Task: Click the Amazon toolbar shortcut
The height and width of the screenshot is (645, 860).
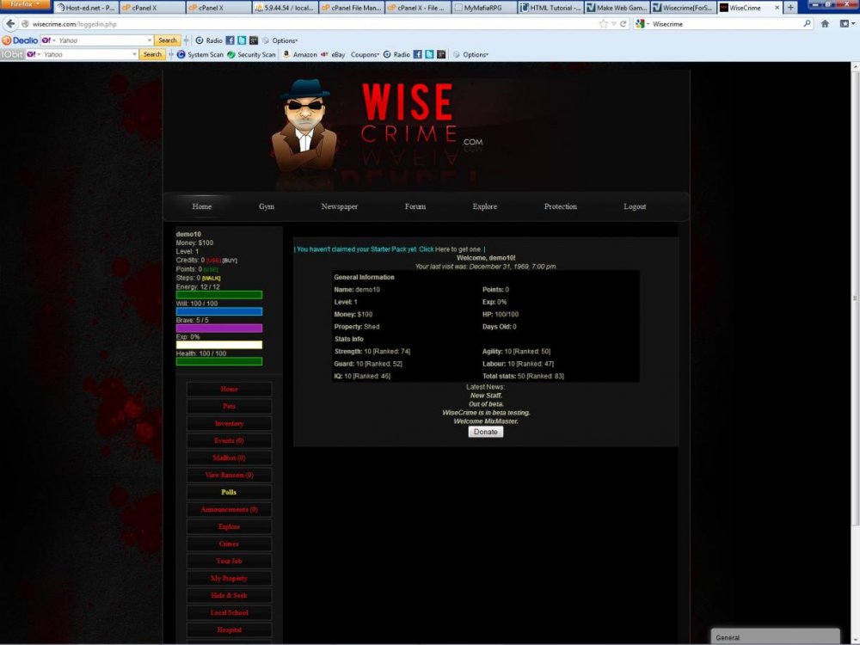Action: coord(299,54)
